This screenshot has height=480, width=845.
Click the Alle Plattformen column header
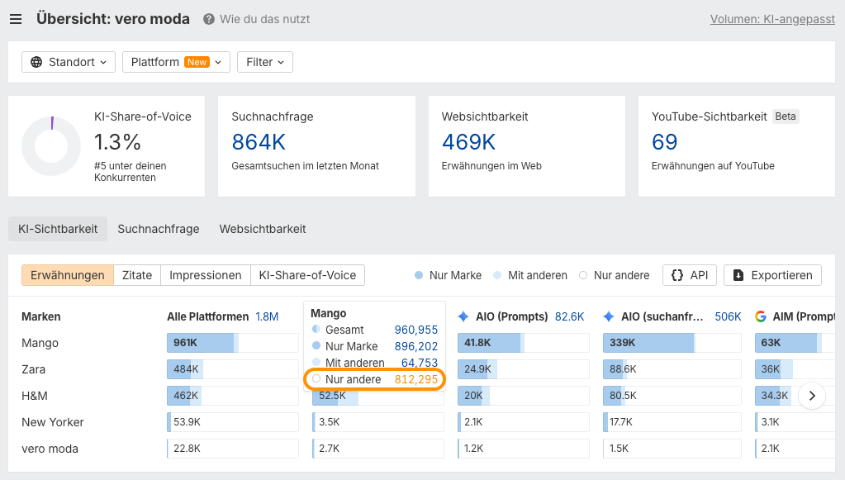click(x=207, y=316)
